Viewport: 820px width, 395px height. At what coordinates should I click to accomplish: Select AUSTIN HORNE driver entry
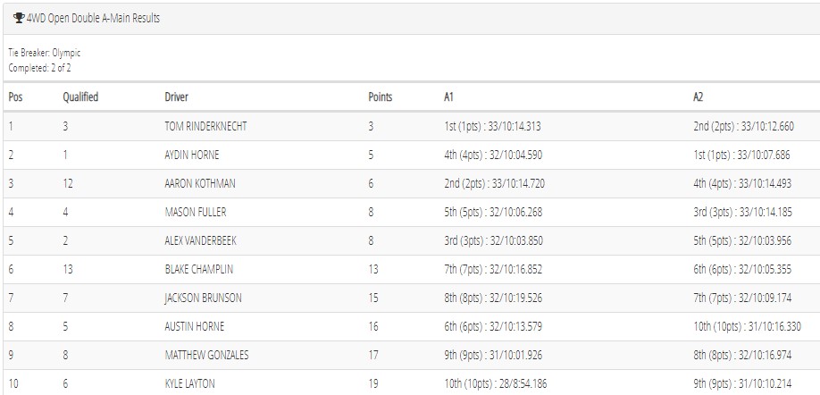[x=194, y=326]
